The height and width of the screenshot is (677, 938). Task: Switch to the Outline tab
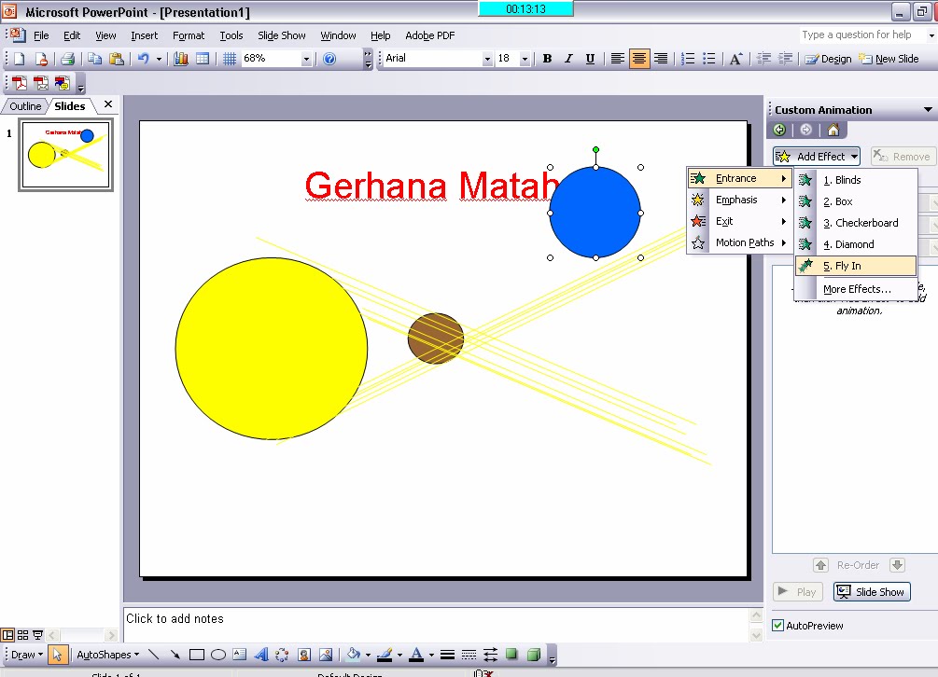[23, 105]
